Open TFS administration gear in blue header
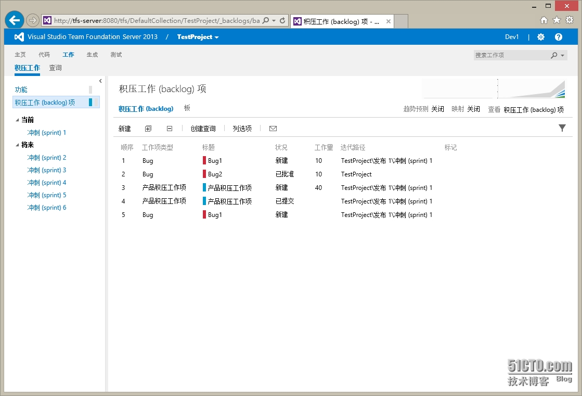The image size is (582, 396). [541, 37]
